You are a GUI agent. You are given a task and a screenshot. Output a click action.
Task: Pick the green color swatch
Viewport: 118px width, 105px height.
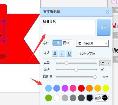49,98
